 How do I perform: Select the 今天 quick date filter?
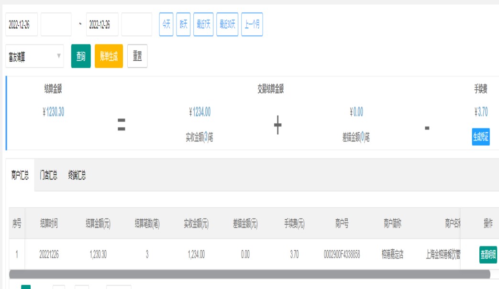[x=166, y=25]
